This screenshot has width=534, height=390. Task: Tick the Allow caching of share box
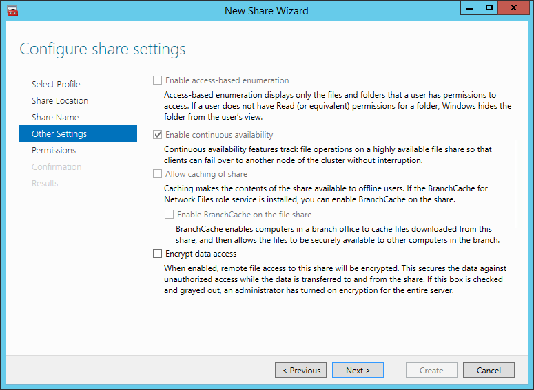pyautogui.click(x=157, y=174)
